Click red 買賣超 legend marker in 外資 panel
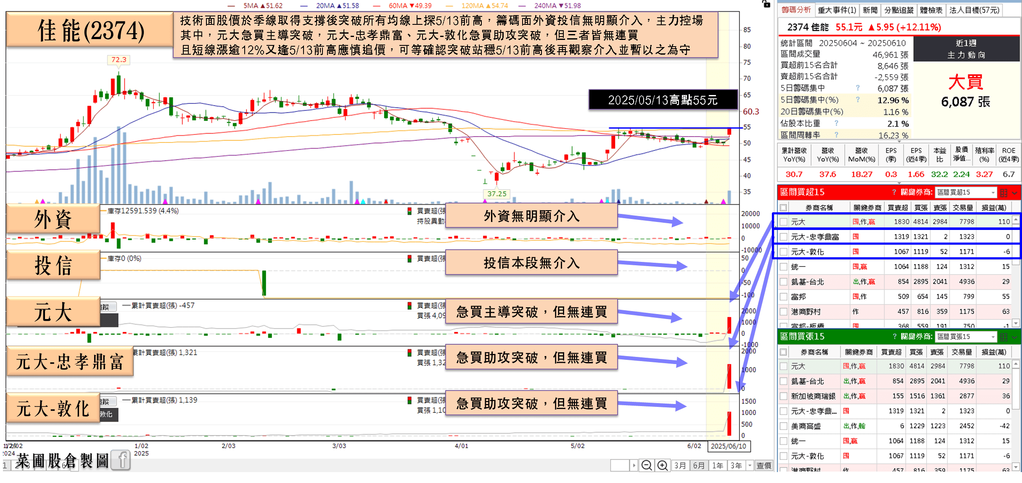Screen dimensions: 1022x483 pyautogui.click(x=409, y=211)
